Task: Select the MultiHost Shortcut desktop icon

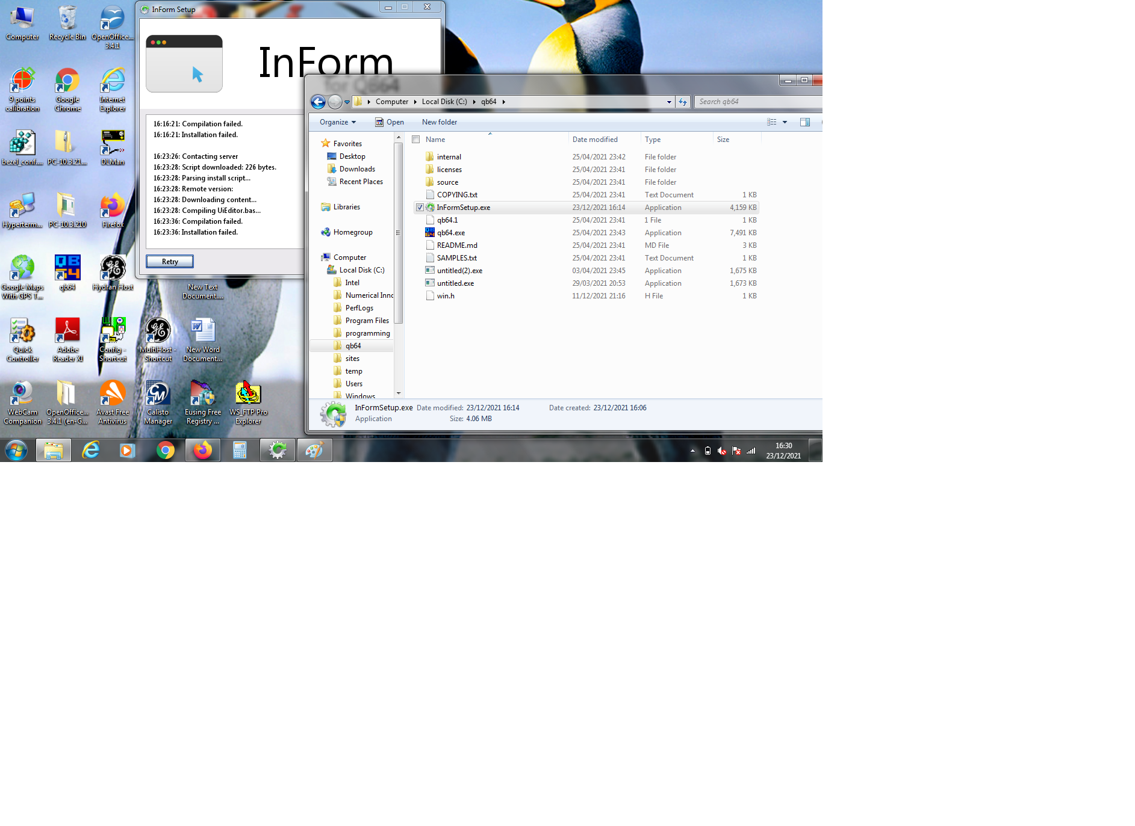Action: (x=158, y=340)
